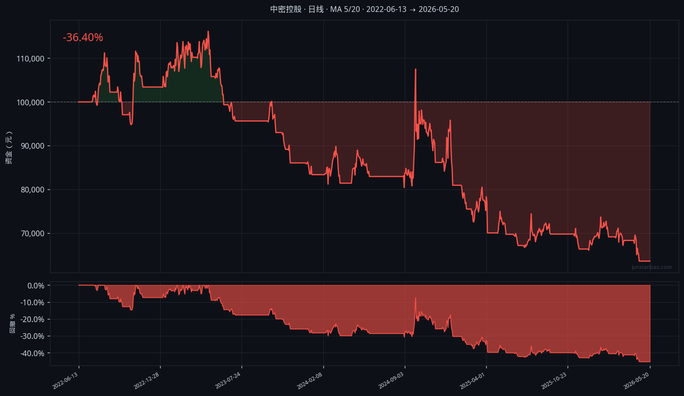
Task: Click the 2023-07-24 x-axis date label
Action: click(228, 381)
